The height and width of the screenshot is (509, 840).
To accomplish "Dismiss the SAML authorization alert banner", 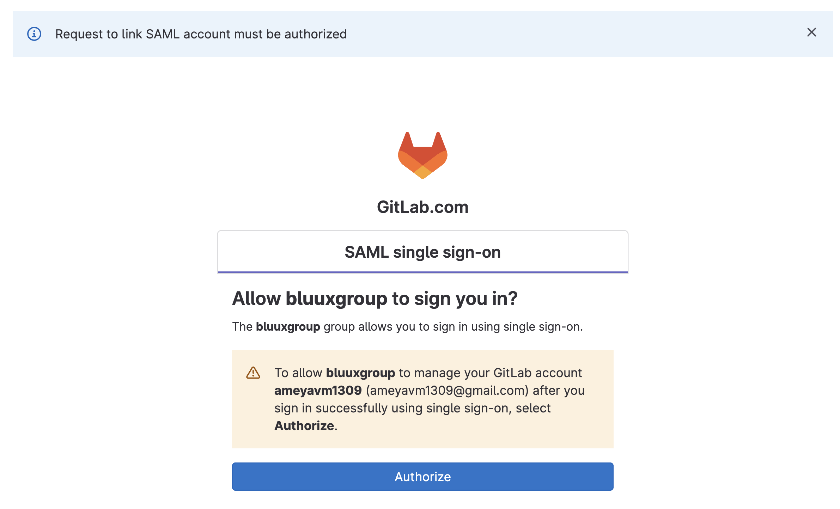I will tap(811, 32).
